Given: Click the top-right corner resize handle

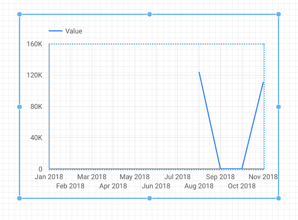Looking at the screenshot, I should [278, 14].
